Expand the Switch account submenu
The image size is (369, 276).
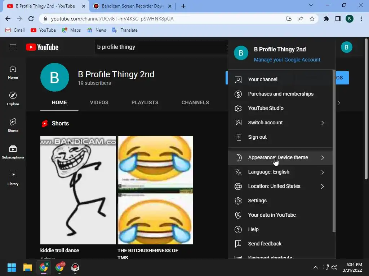pyautogui.click(x=280, y=123)
